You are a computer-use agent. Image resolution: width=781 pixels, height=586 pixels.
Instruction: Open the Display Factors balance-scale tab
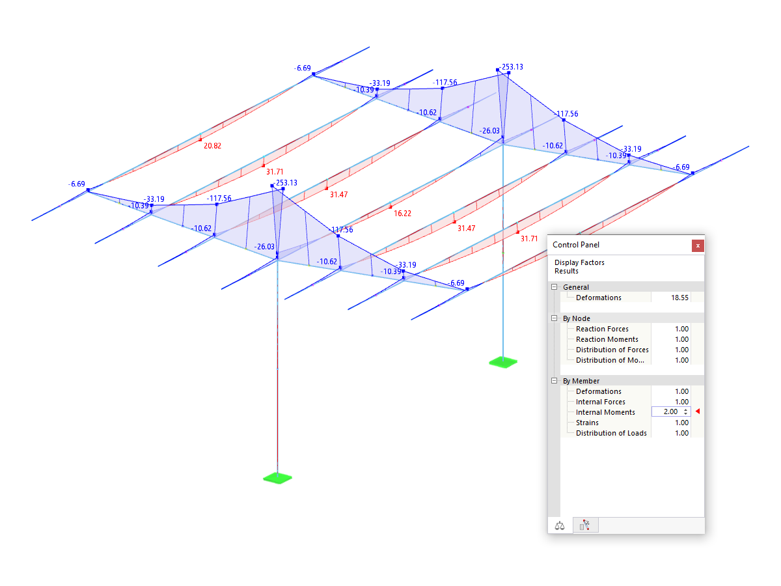(x=560, y=525)
